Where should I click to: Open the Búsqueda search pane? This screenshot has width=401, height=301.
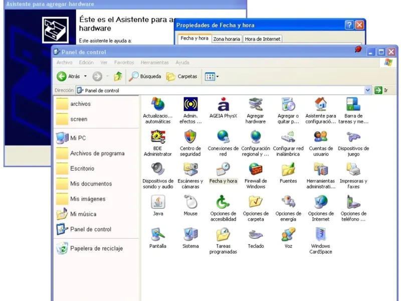[x=145, y=76]
